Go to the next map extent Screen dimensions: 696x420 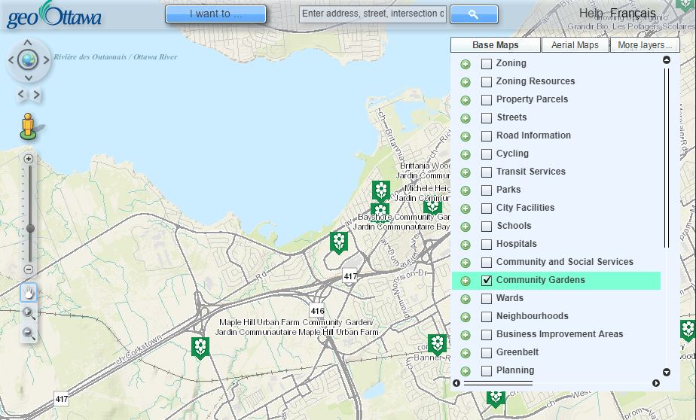(x=36, y=94)
